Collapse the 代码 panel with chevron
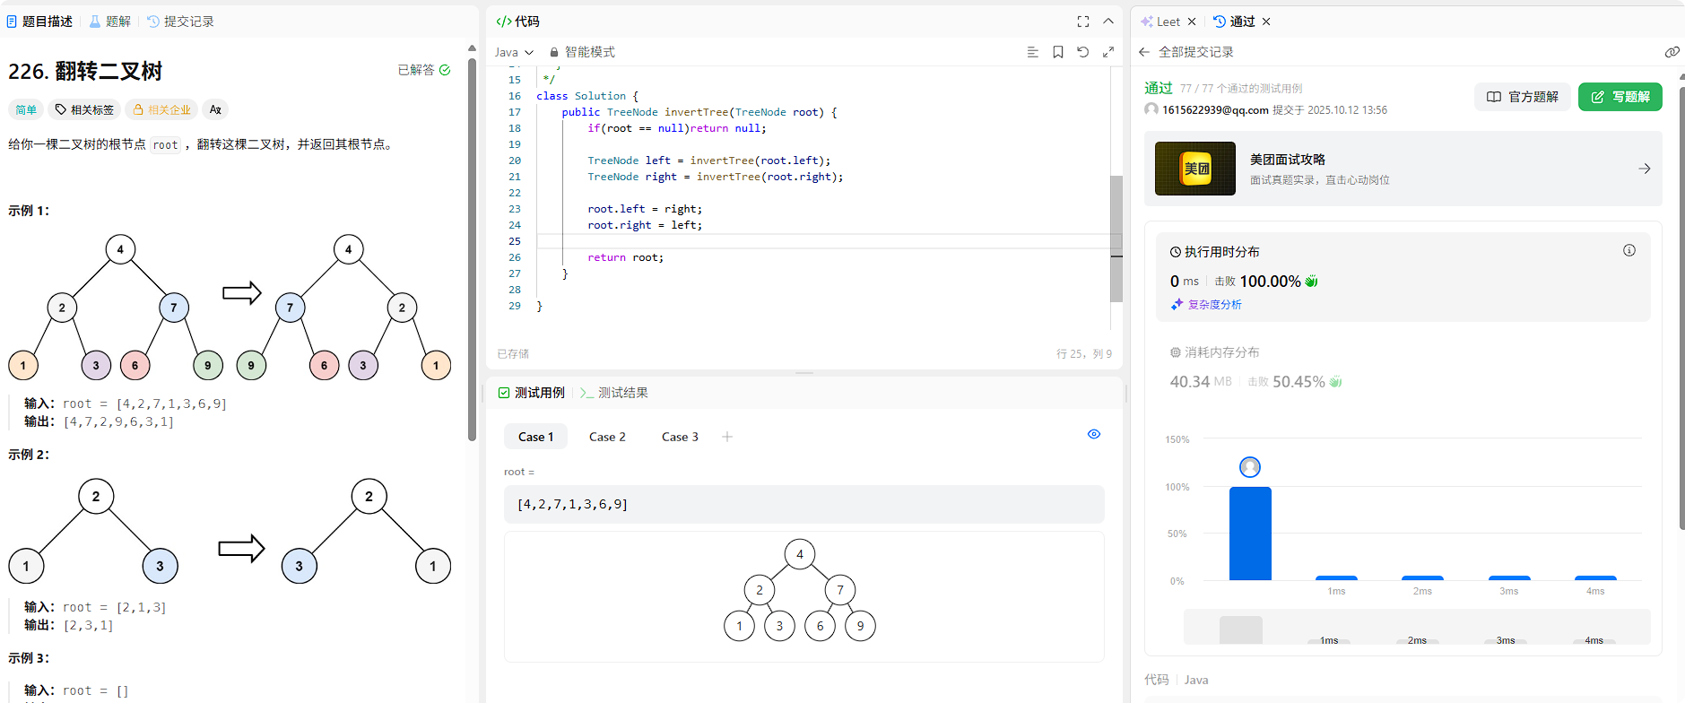Screen dimensions: 1685x703 pos(1108,22)
